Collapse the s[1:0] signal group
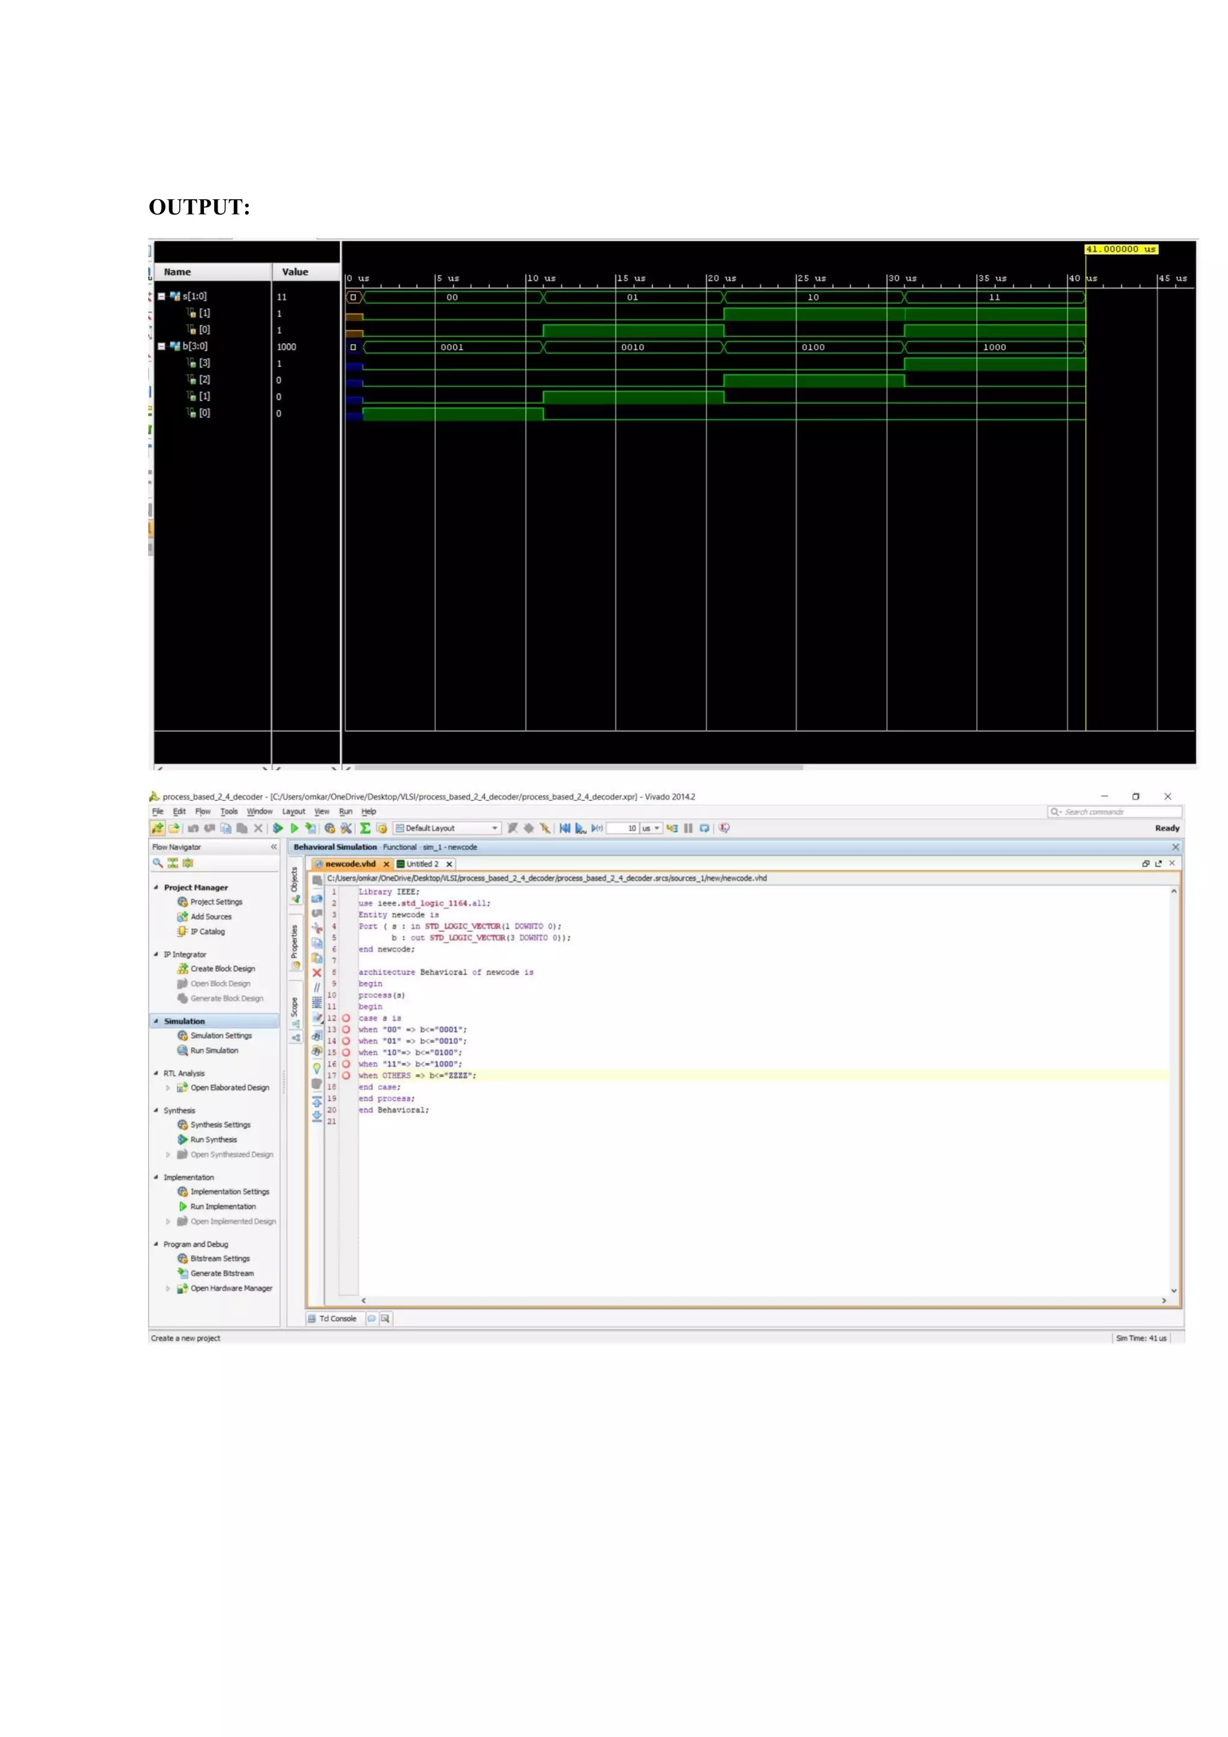 (161, 296)
